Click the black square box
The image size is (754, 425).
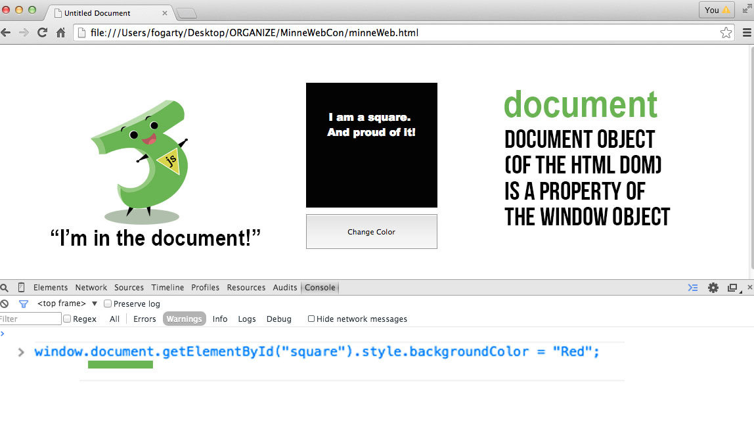[372, 145]
